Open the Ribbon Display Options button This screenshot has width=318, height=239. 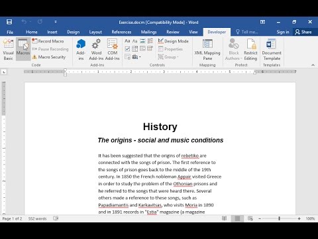point(262,22)
